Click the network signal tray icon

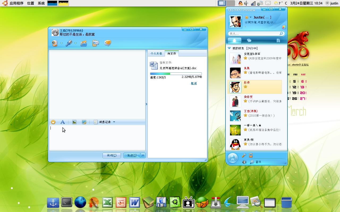(253, 3)
